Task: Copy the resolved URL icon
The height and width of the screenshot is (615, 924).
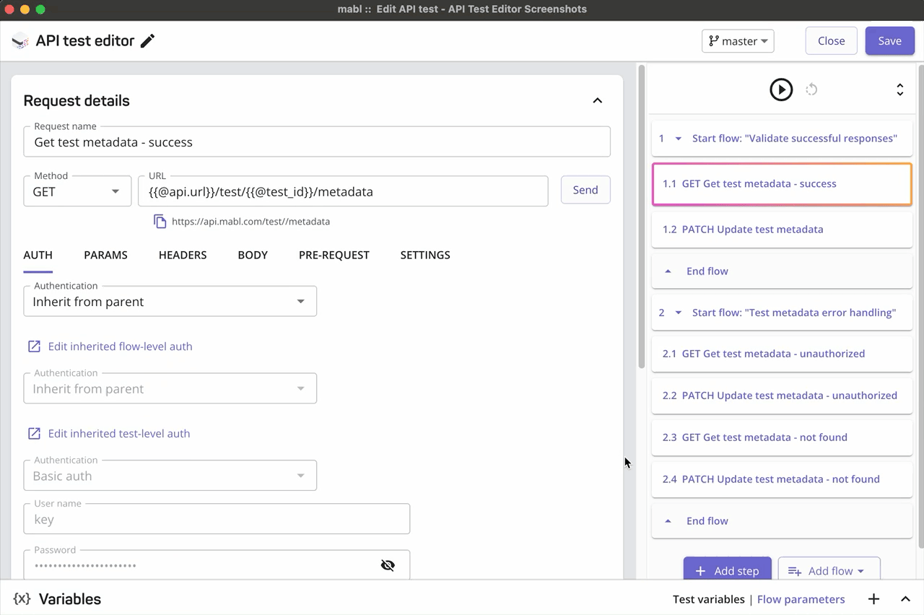Action: (160, 222)
